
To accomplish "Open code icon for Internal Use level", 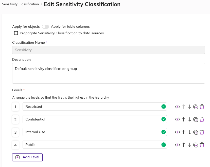I will 177,132.
